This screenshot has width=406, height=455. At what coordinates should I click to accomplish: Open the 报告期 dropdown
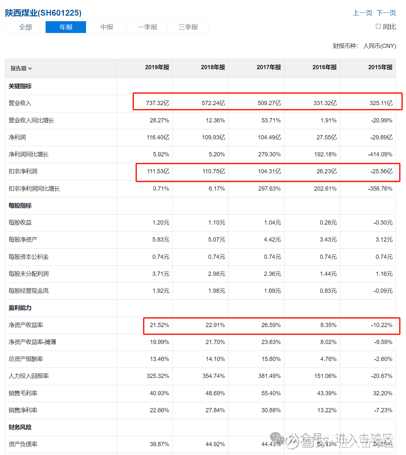pos(21,69)
